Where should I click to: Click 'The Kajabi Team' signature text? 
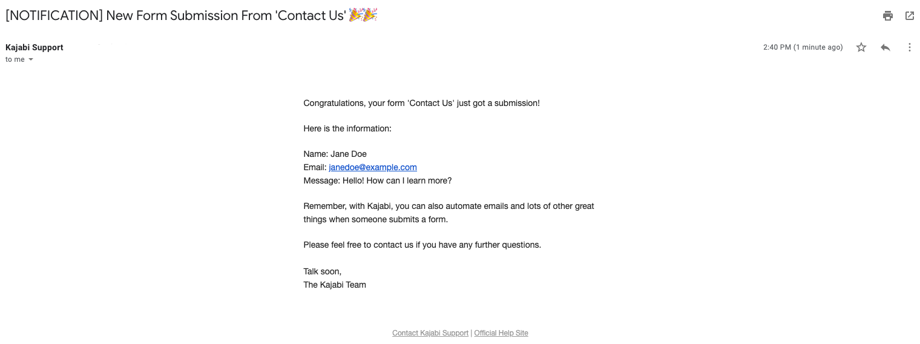pyautogui.click(x=335, y=285)
